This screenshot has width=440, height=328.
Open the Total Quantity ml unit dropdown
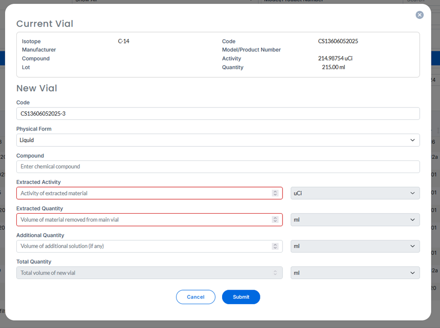pos(355,273)
